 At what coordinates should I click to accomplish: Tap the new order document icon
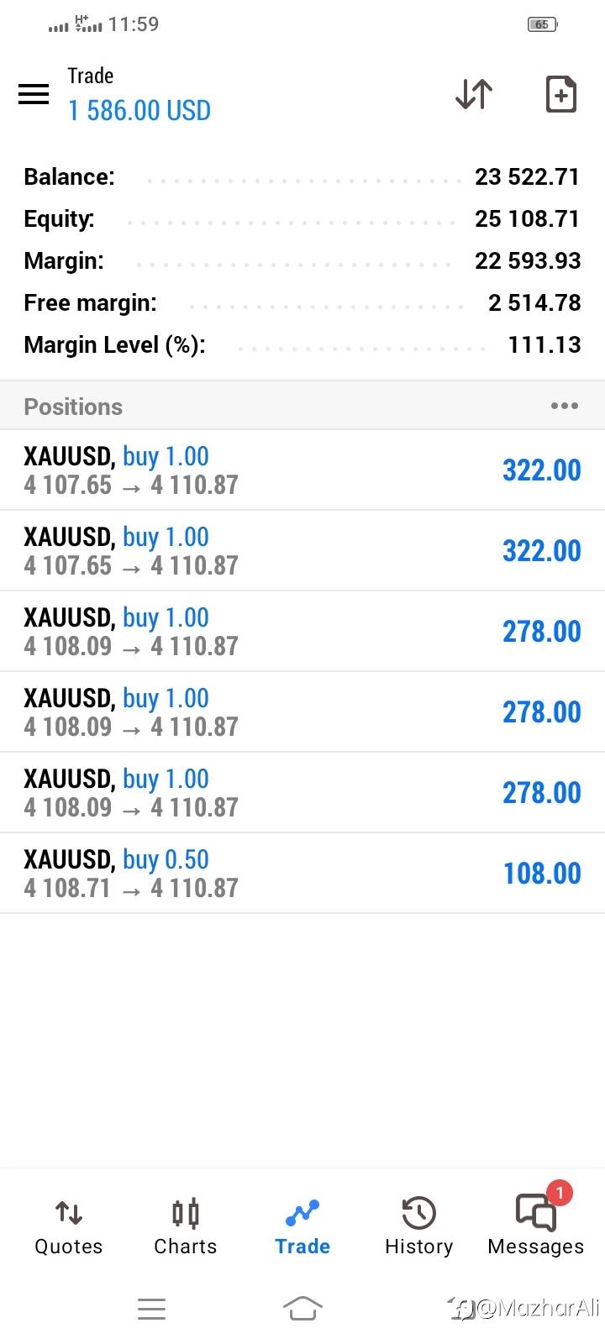tap(560, 94)
